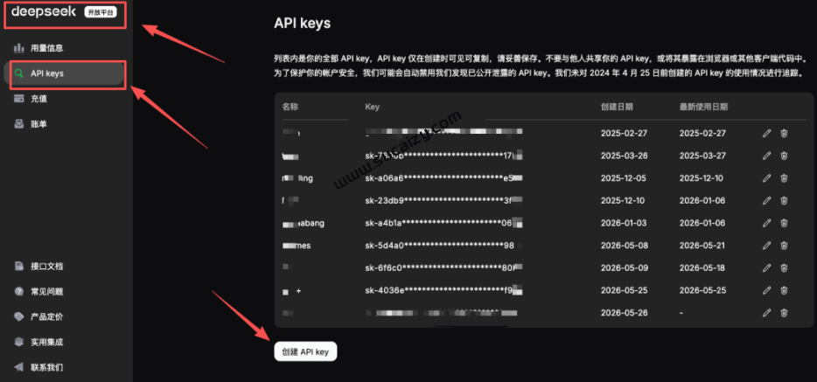Click 联系我们 contact us link

[47, 367]
